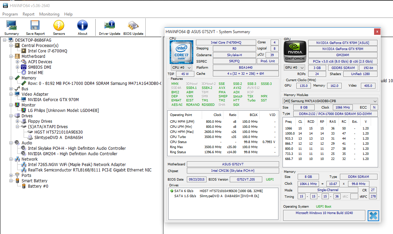Click the Network icon in the tree
The width and height of the screenshot is (393, 234).
(x=17, y=159)
